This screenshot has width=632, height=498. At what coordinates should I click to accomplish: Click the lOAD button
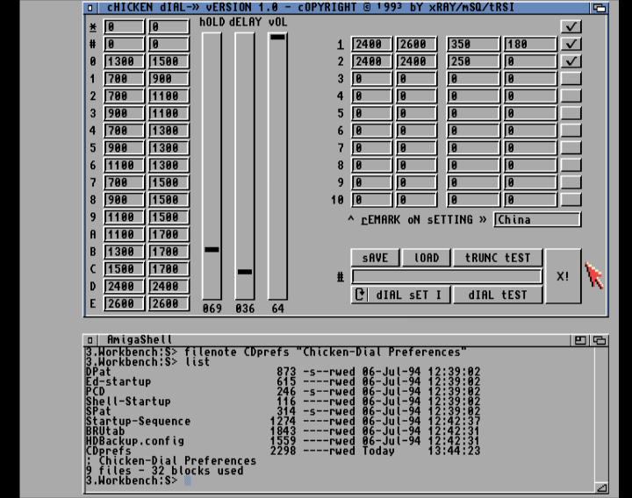pyautogui.click(x=427, y=258)
